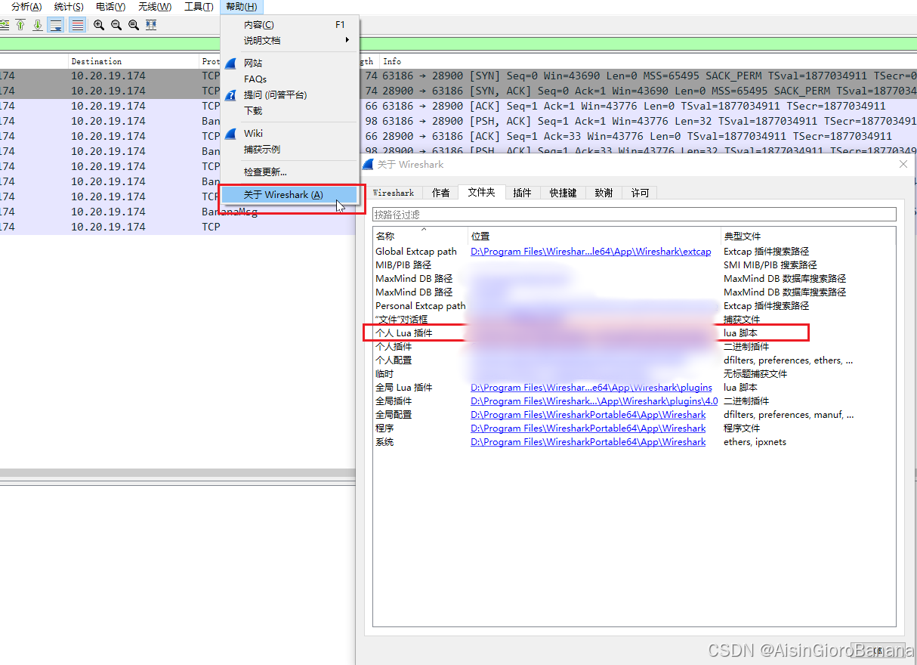Open the 程序 folder link

588,428
